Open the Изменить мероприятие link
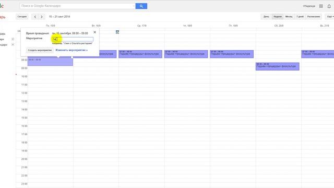 (x=71, y=50)
